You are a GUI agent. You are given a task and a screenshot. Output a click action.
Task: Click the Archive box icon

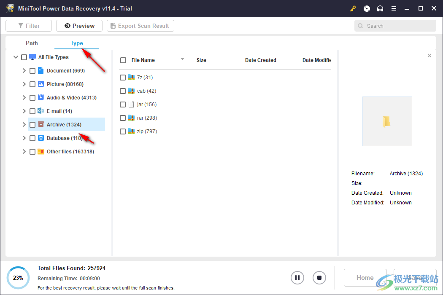[41, 124]
